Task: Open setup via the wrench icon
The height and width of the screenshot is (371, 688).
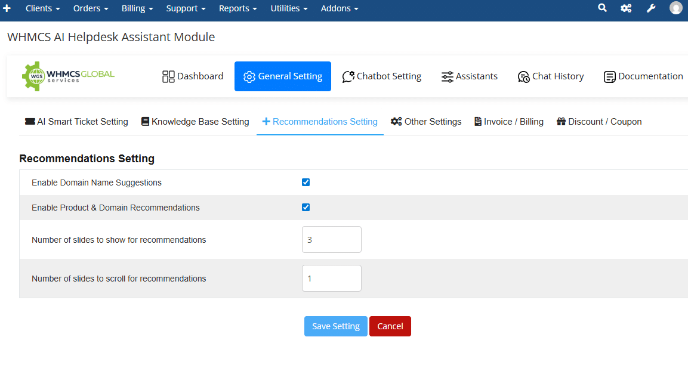Action: [x=651, y=8]
